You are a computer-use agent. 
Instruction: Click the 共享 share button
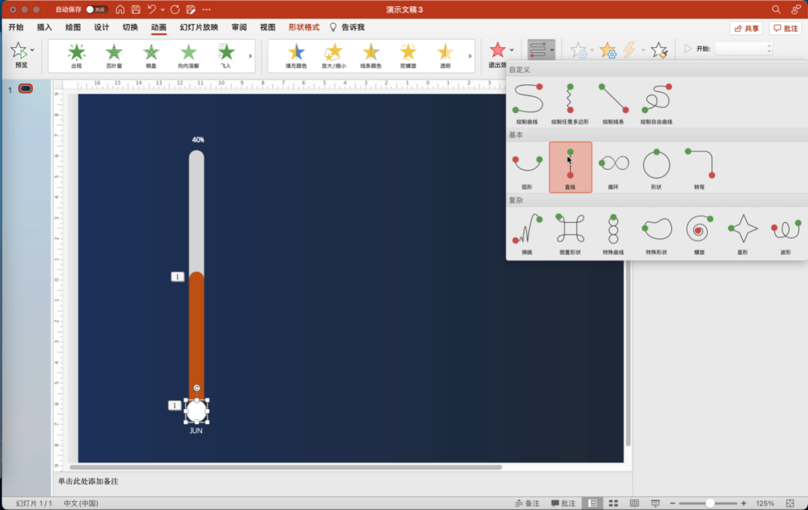pyautogui.click(x=746, y=28)
